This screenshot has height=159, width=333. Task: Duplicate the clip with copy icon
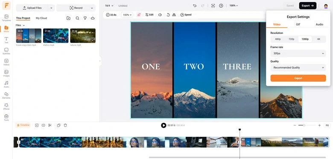(59, 125)
